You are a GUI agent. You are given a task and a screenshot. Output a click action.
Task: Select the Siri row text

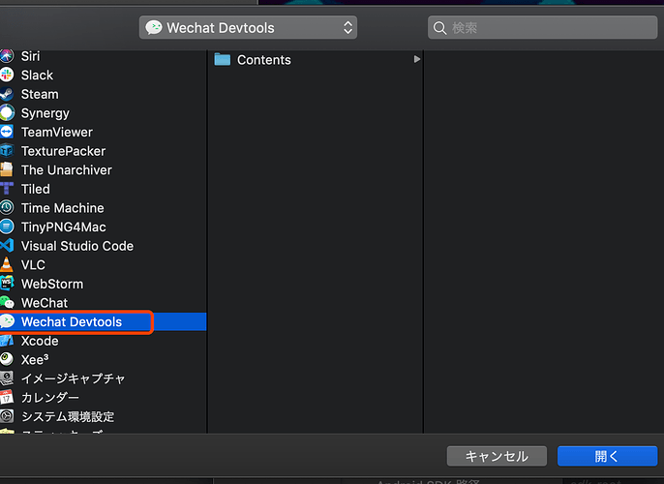[x=31, y=56]
